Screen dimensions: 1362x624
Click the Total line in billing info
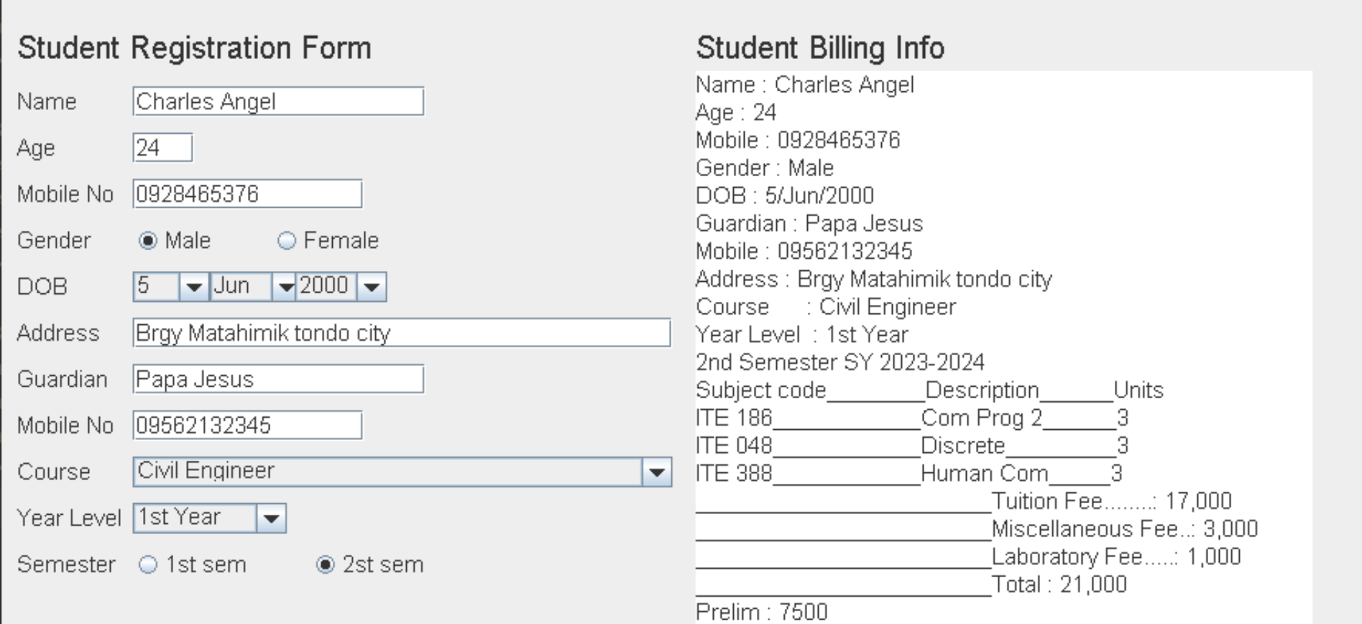point(911,584)
